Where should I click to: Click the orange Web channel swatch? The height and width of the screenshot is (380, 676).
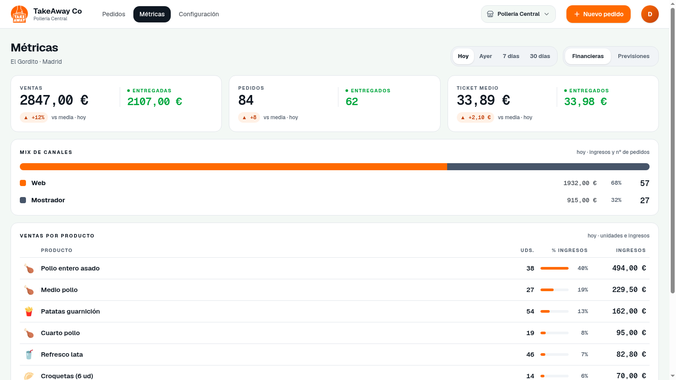tap(23, 183)
